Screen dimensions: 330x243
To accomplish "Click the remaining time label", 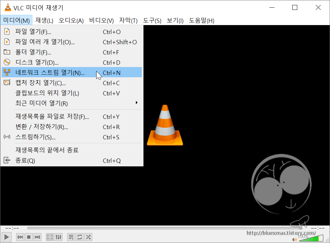I will [317, 228].
